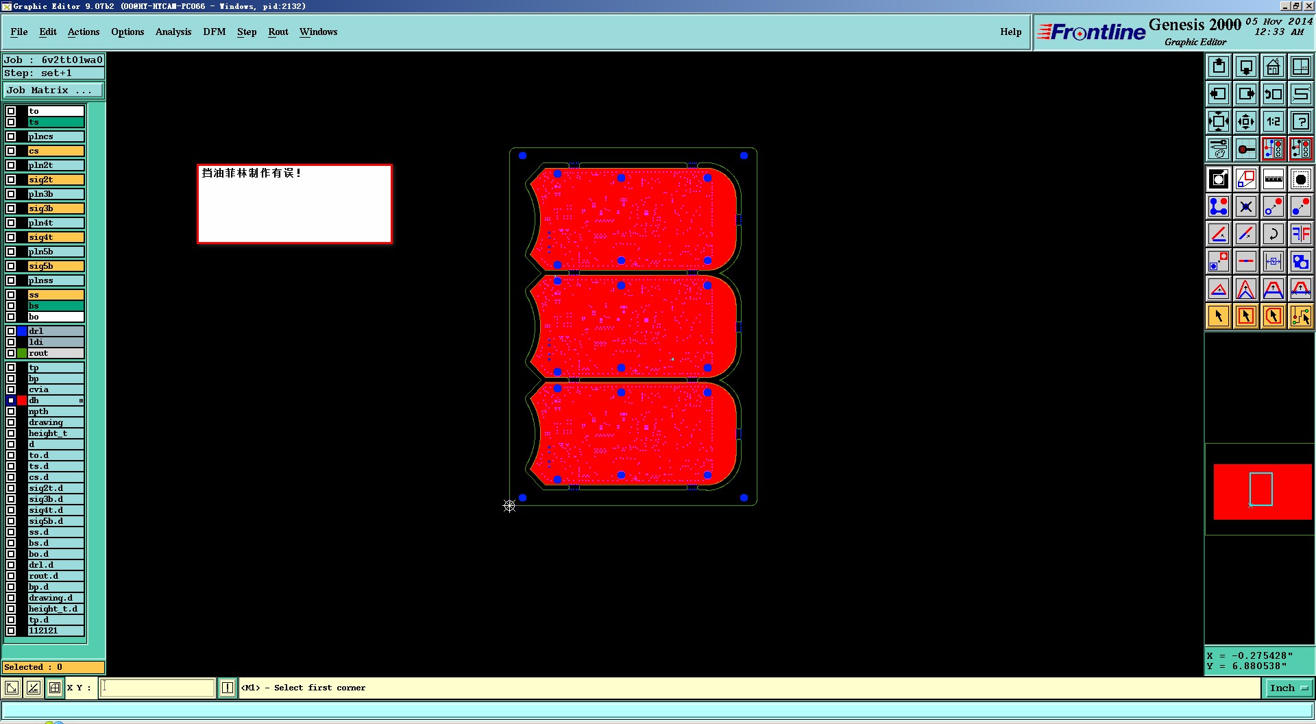The width and height of the screenshot is (1316, 724).
Task: Click the grid snap icon at bottom left
Action: [x=55, y=688]
